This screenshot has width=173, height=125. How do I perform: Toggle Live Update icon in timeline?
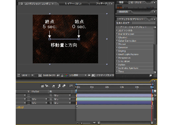[42, 86]
